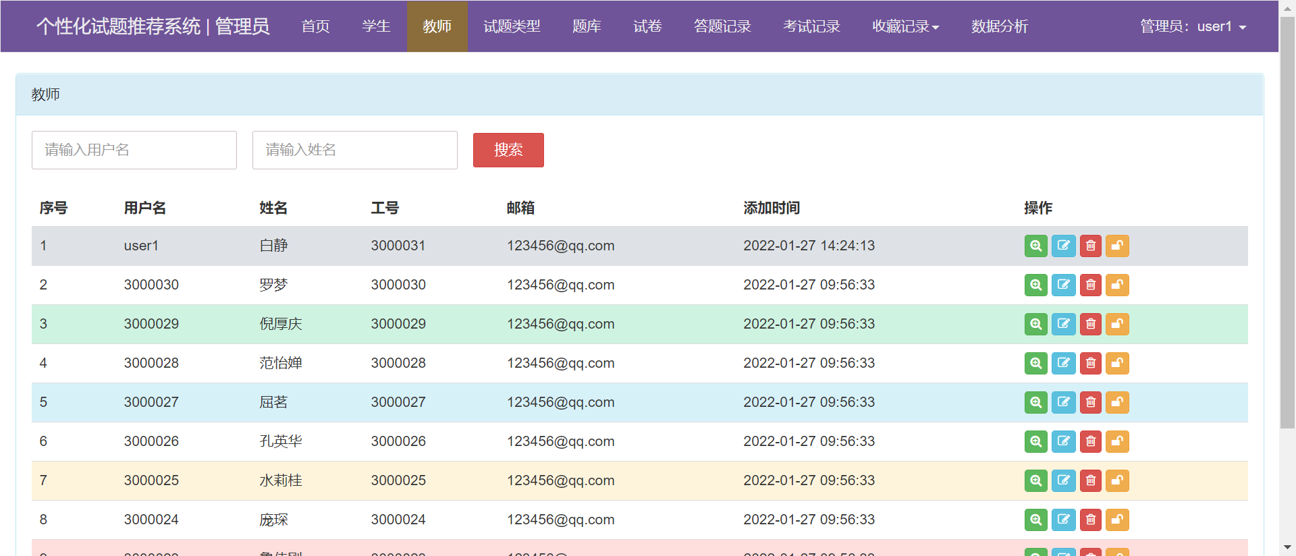Click the blue edit icon for 孔英华

coord(1063,441)
